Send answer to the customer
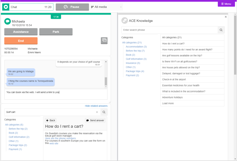This screenshot has width=237, height=161. click(95, 120)
